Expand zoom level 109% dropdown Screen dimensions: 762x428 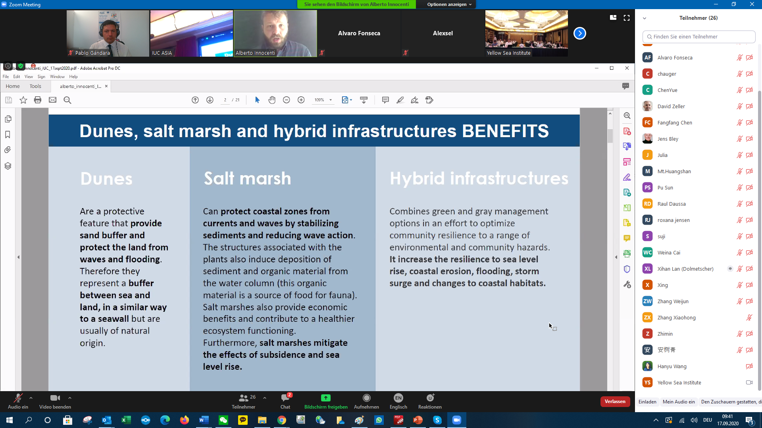[x=331, y=100]
